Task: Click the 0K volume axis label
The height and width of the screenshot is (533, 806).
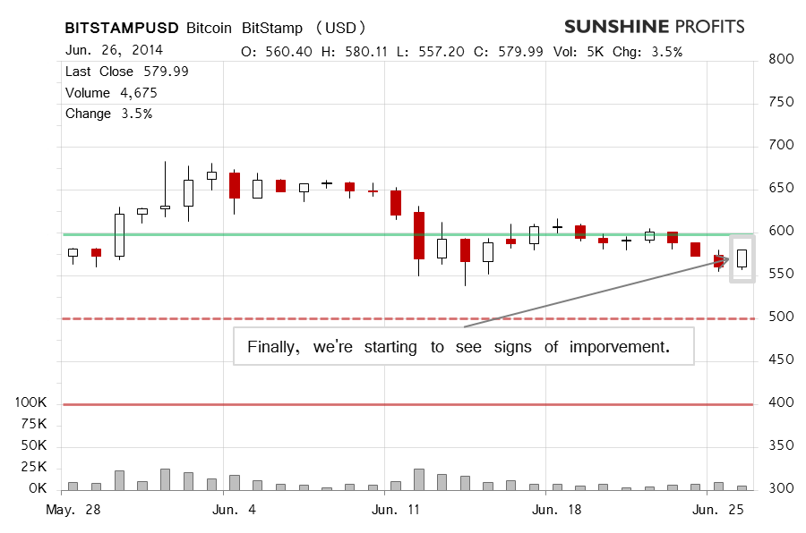Action: click(x=38, y=488)
